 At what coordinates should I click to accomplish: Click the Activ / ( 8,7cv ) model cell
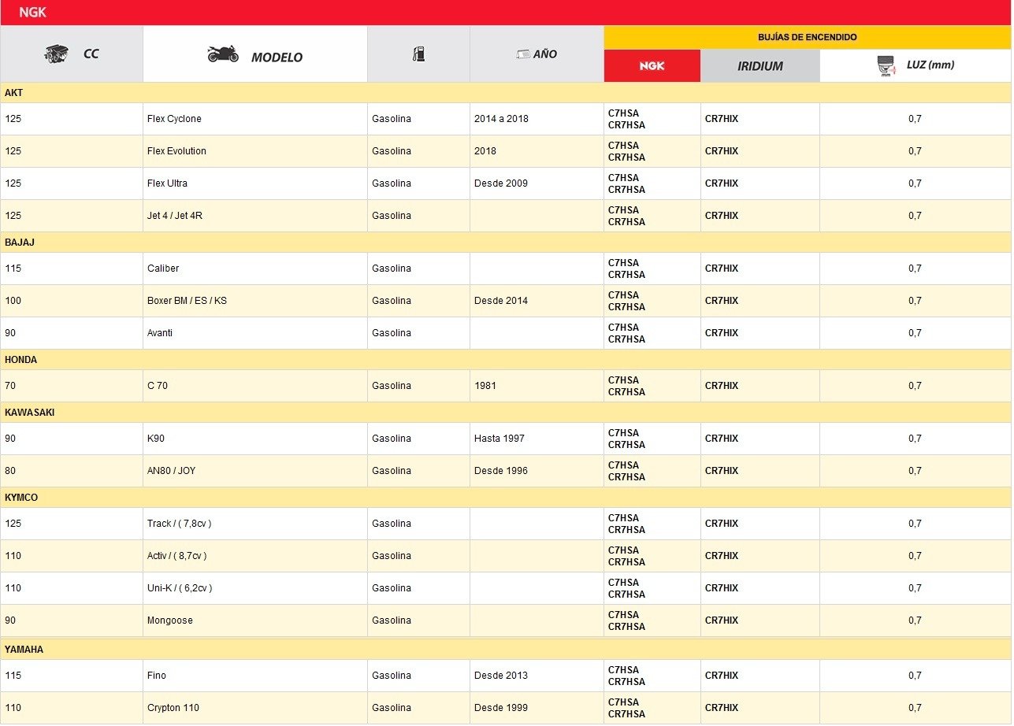255,556
